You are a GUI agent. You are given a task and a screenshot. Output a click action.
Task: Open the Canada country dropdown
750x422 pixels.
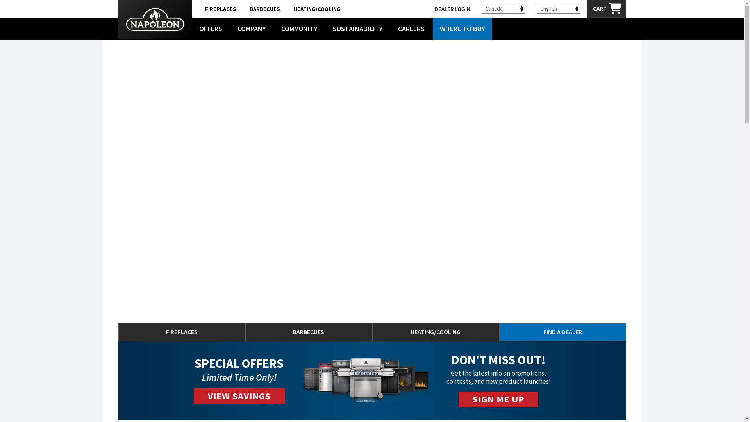503,9
